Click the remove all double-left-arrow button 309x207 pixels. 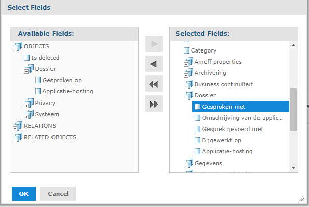coord(154,84)
